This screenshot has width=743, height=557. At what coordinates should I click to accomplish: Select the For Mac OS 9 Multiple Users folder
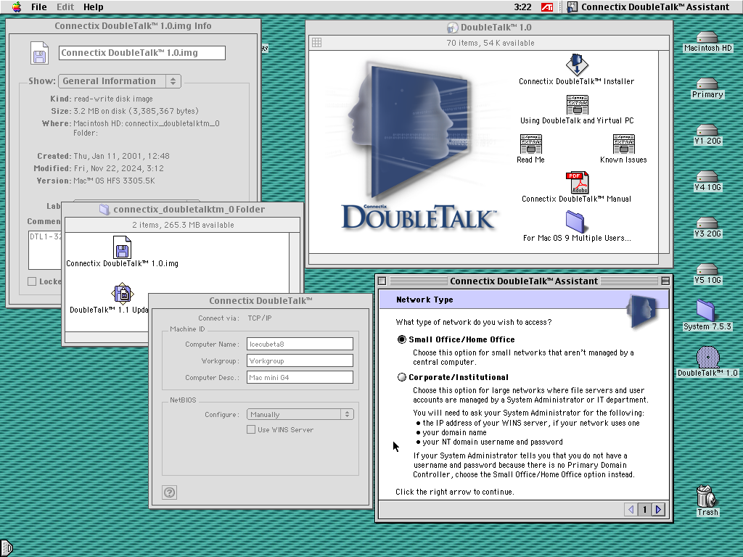[x=575, y=222]
